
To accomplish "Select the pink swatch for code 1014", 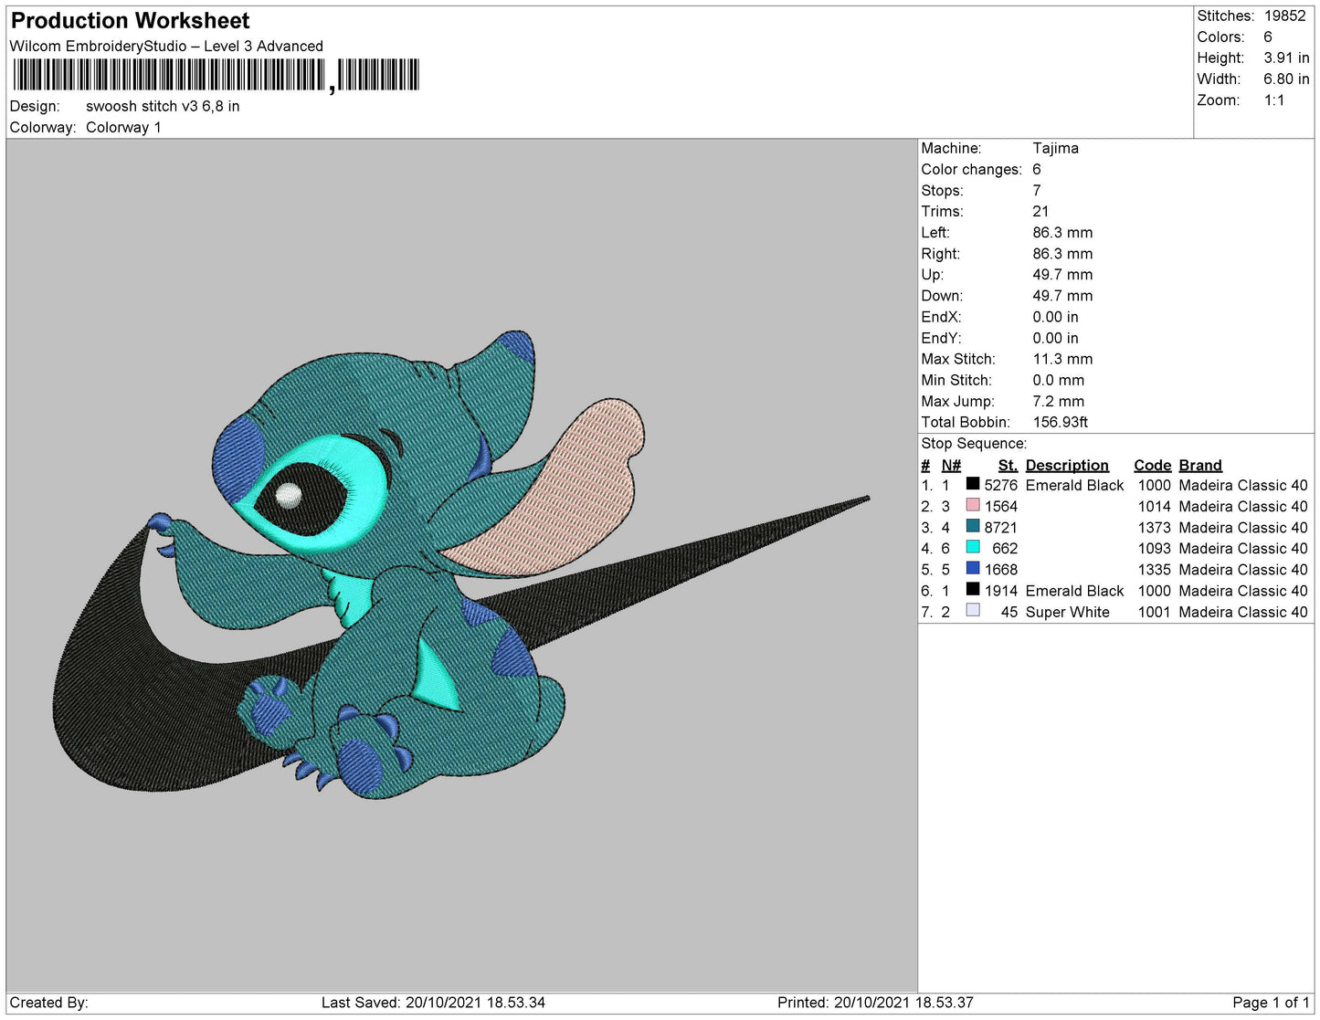I will tap(973, 506).
